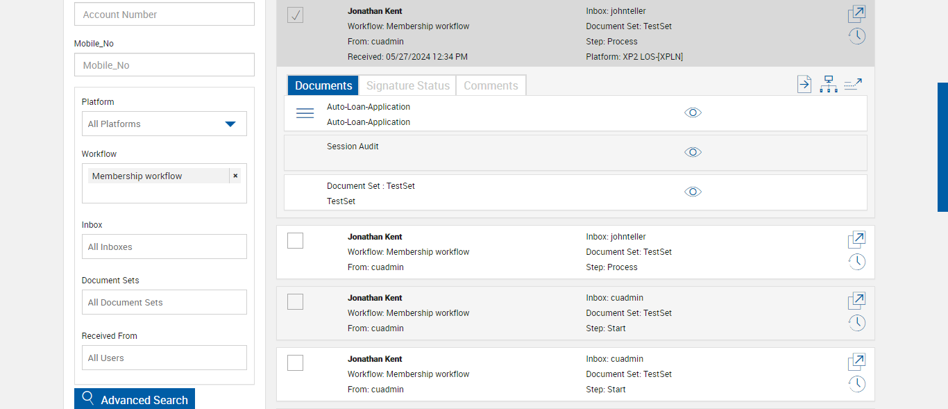Open pop-out icon for cuadmin Start item
This screenshot has height=409, width=948.
(856, 301)
